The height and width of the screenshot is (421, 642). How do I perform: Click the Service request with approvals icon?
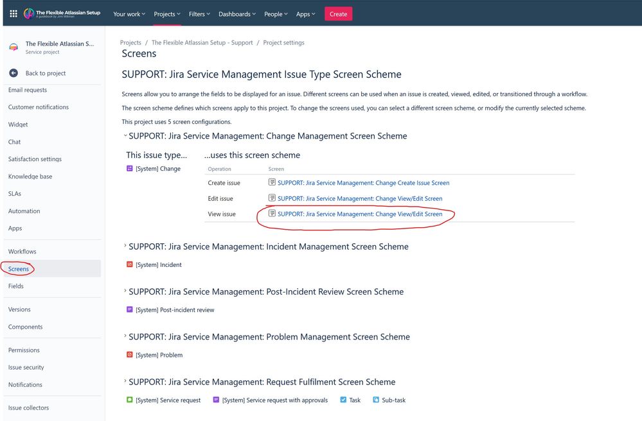216,400
